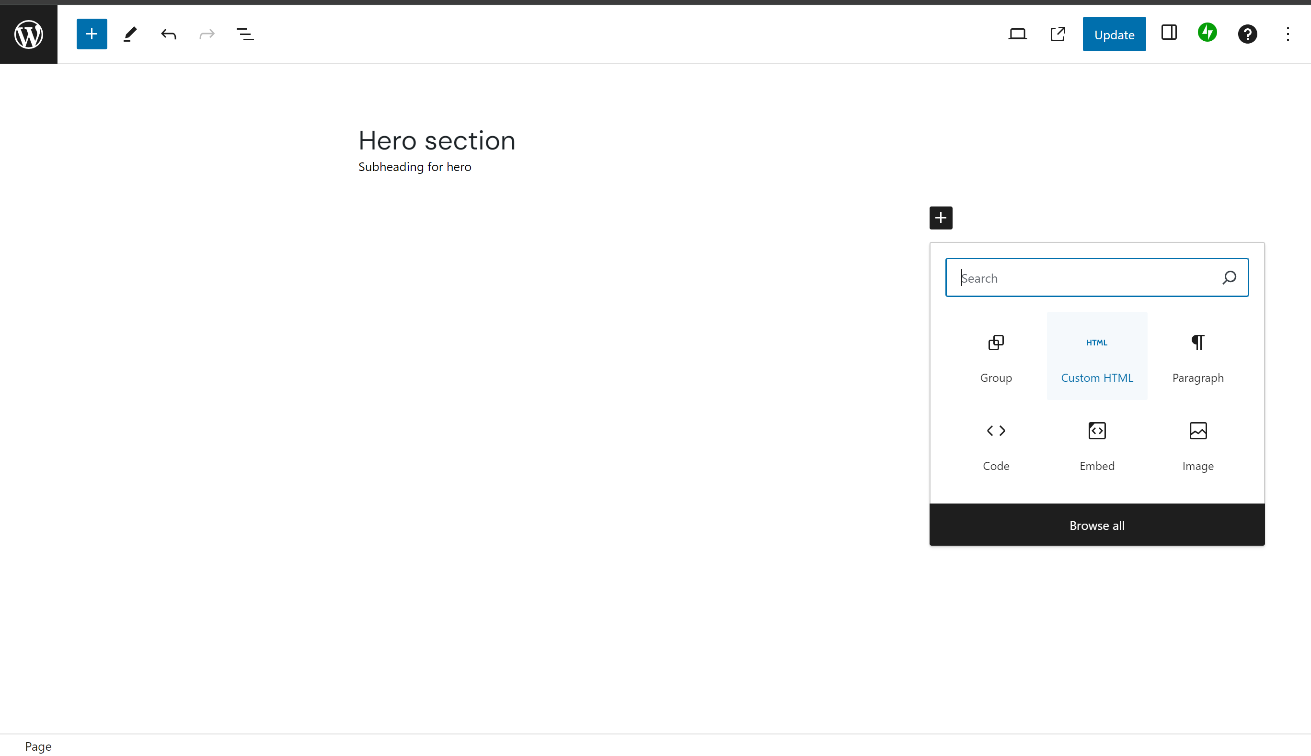The height and width of the screenshot is (756, 1311).
Task: Click Browse all to see more blocks
Action: [x=1096, y=525]
